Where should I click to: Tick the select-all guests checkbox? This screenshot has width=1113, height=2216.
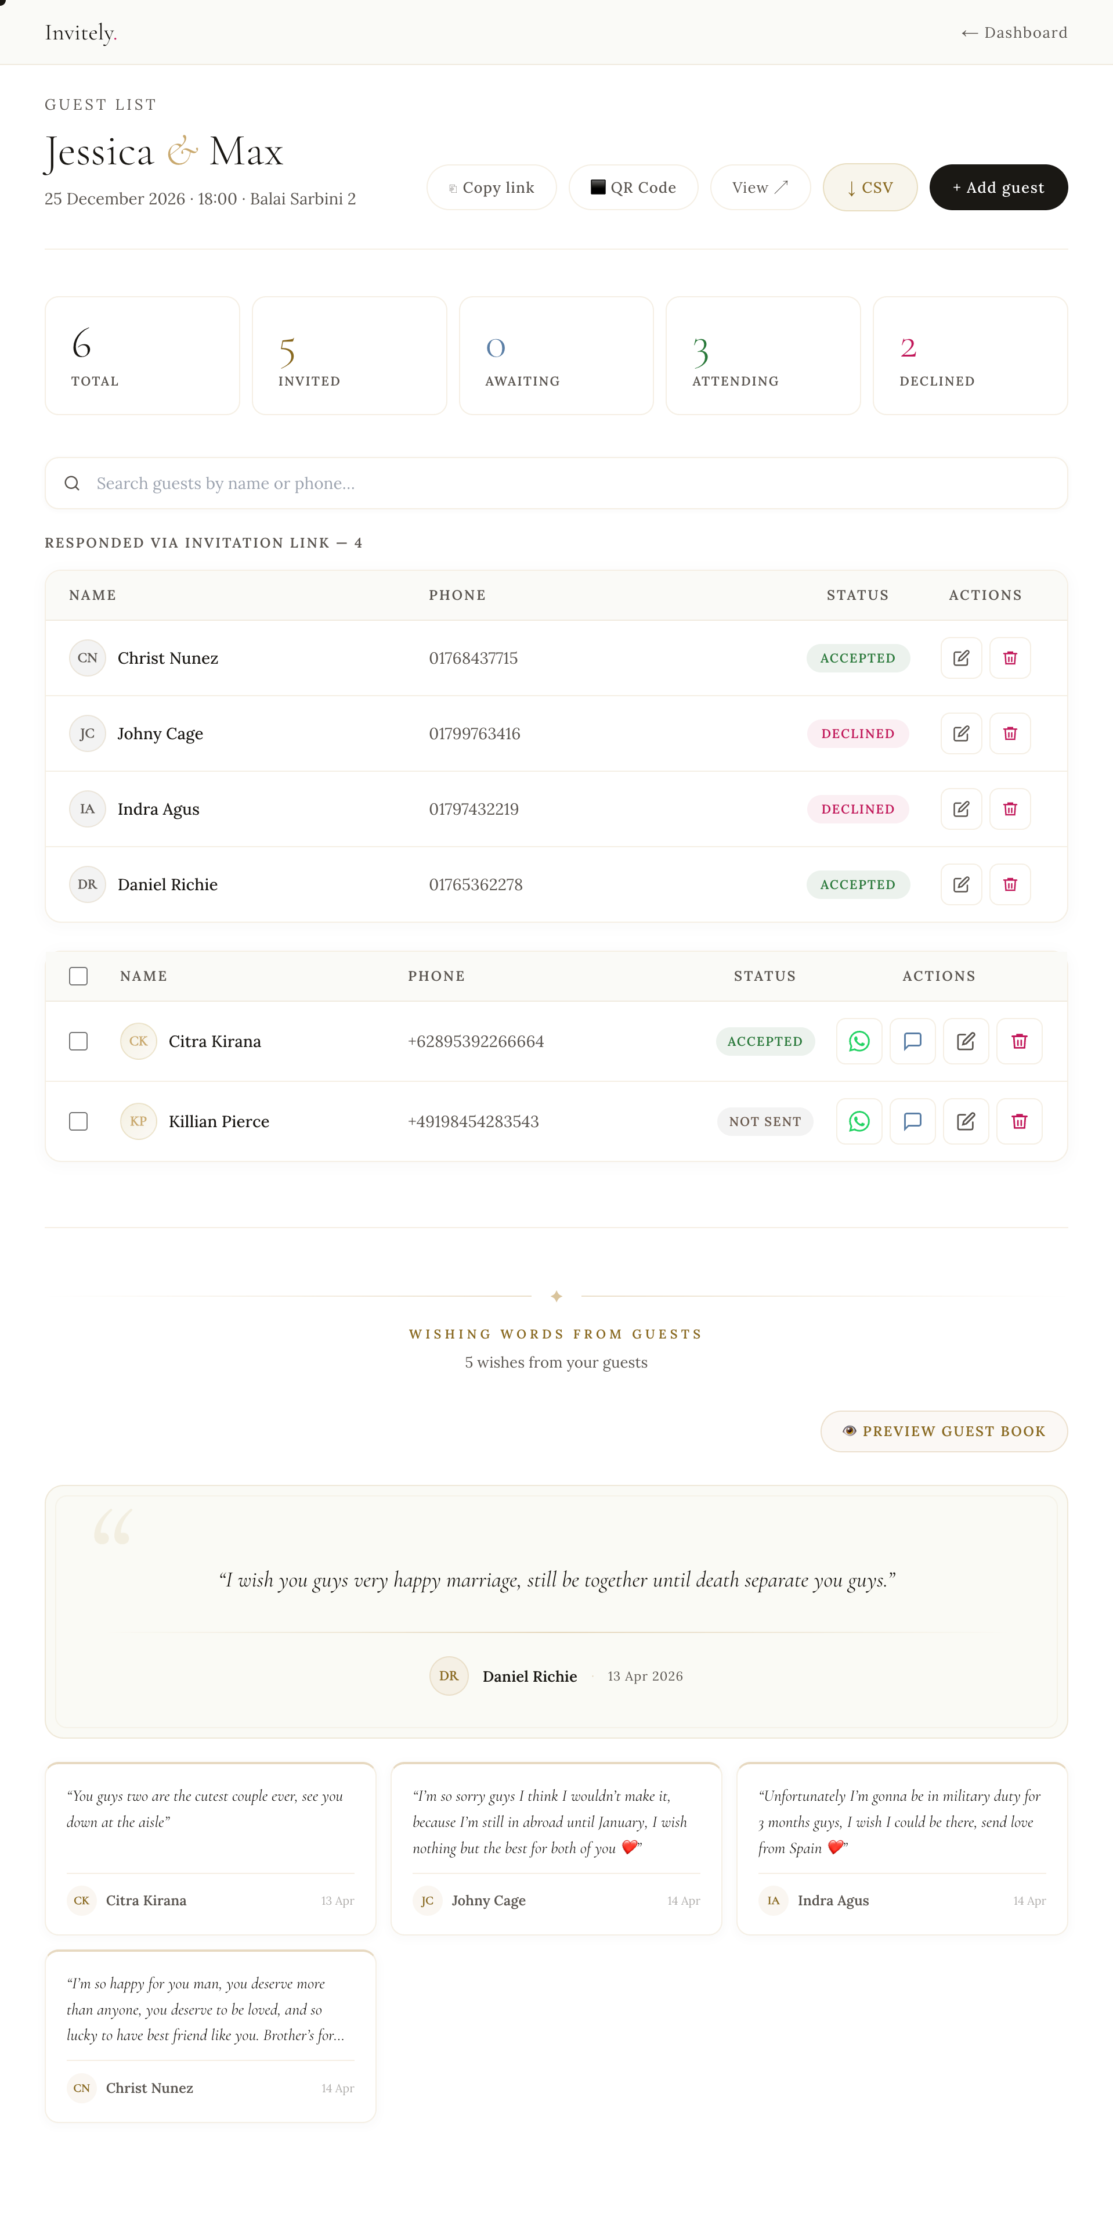point(78,976)
